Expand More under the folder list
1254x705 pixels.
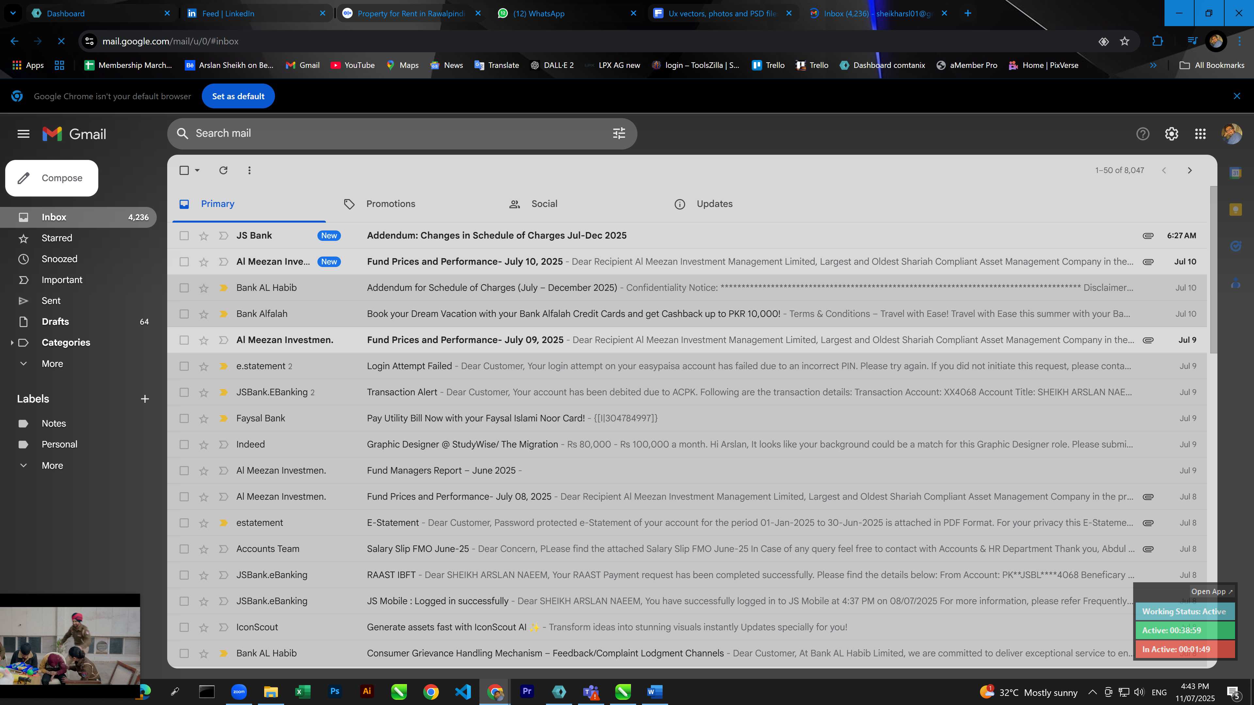(53, 364)
